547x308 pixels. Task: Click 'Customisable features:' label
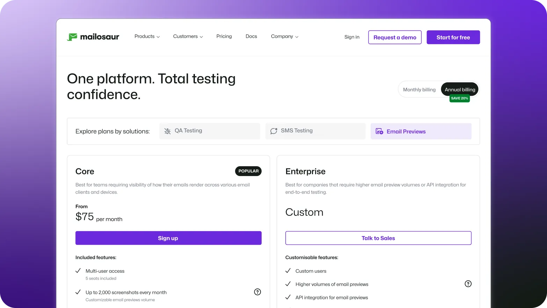312,257
